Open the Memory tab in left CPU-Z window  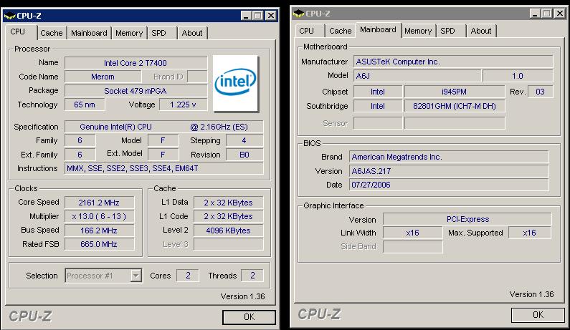[x=128, y=33]
